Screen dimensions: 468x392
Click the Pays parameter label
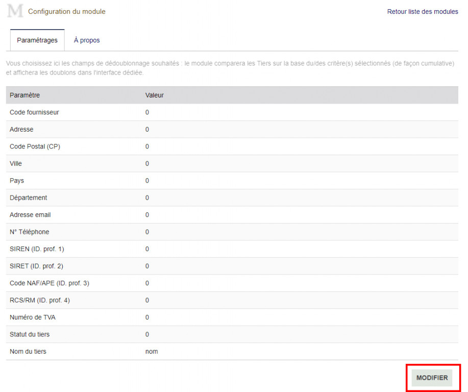click(x=17, y=181)
